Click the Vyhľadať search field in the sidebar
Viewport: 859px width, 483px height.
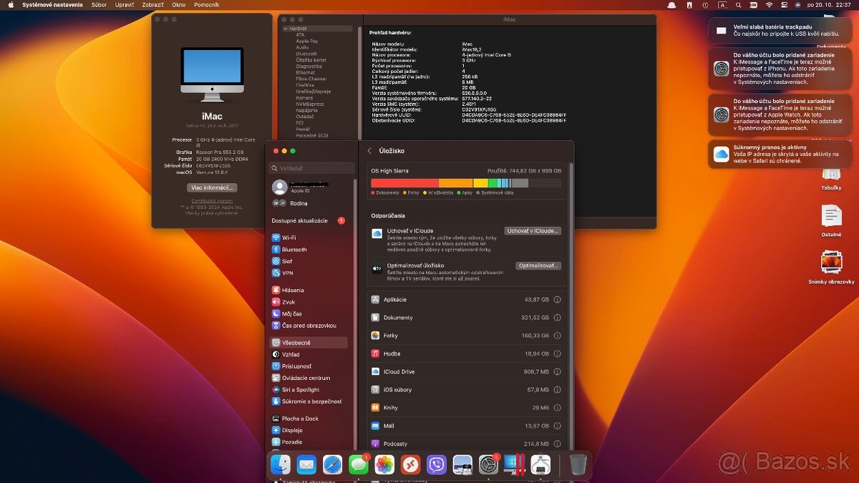[311, 167]
